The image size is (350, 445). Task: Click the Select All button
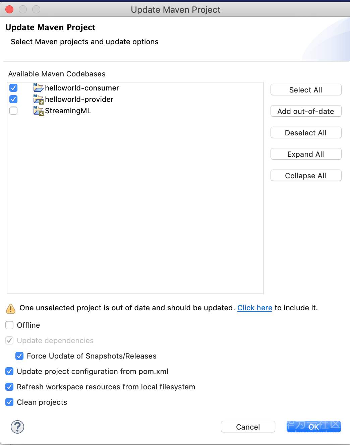[306, 90]
